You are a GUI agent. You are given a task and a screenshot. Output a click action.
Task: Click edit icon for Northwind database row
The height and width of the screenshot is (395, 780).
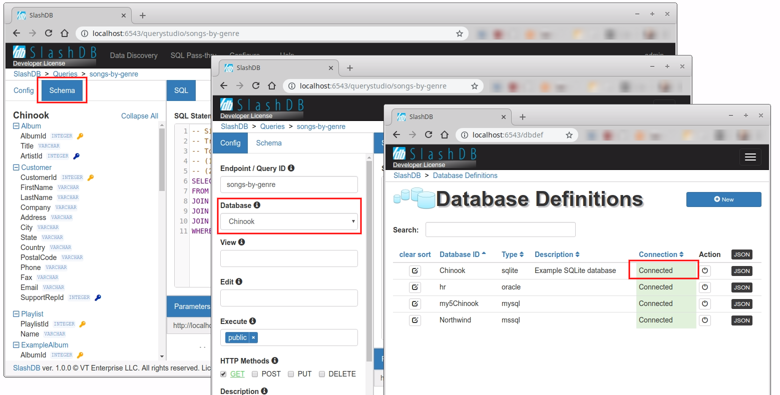tap(415, 320)
